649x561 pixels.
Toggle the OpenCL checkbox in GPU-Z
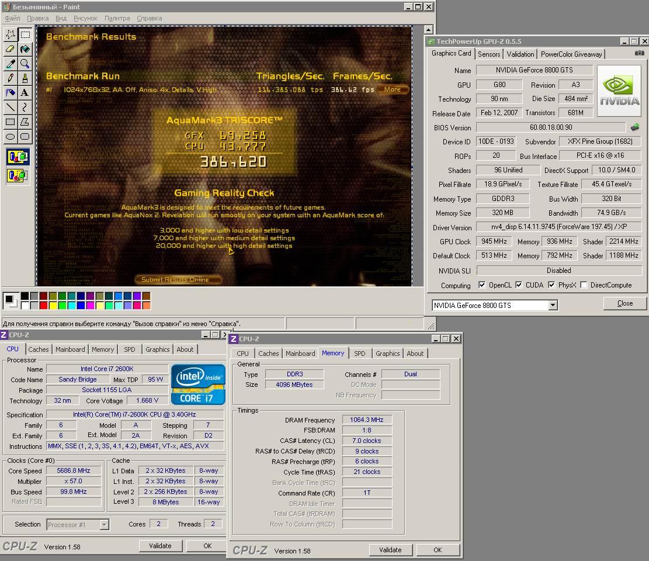click(482, 285)
